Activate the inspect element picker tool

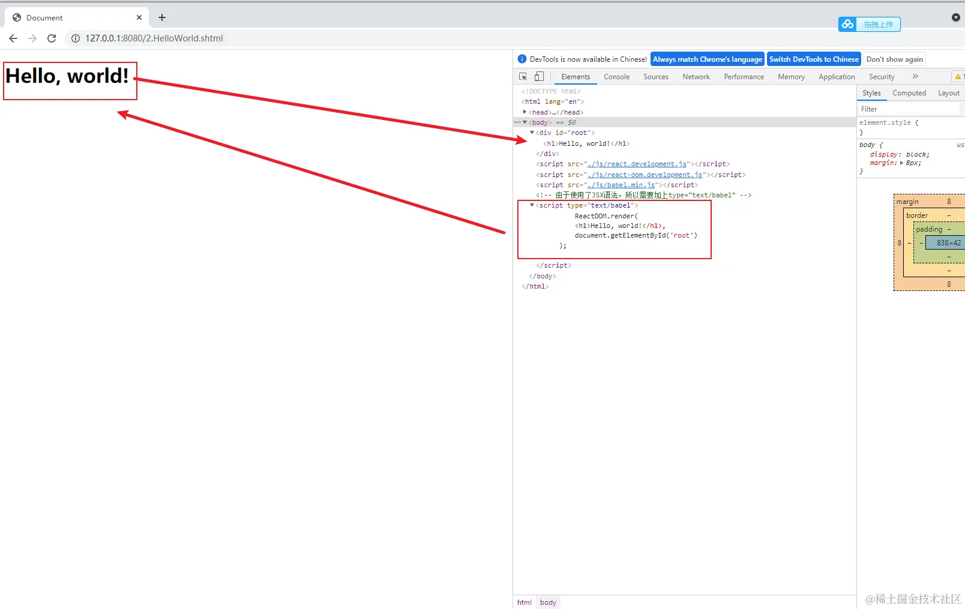pos(523,77)
